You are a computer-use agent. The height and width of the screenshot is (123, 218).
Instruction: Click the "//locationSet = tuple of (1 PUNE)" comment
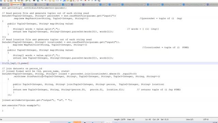coord(166,47)
